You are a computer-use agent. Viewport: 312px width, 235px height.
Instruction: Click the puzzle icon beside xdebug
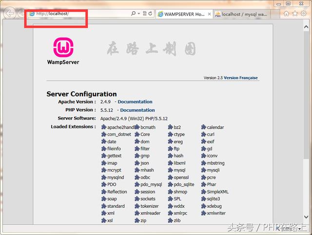pyautogui.click(x=204, y=206)
